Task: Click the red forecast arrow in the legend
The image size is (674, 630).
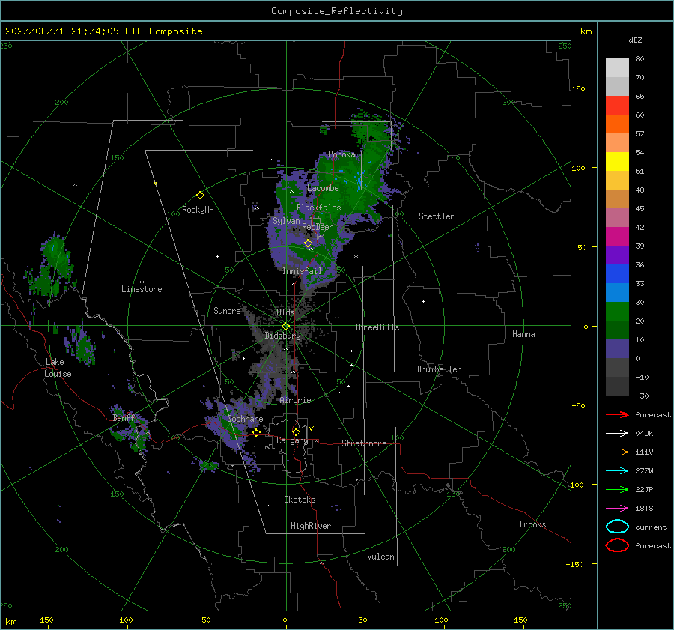Action: 617,414
